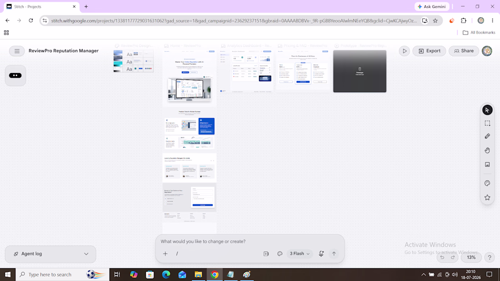This screenshot has height=281, width=500.
Task: Close the Stitch - Projects tab
Action: (74, 6)
